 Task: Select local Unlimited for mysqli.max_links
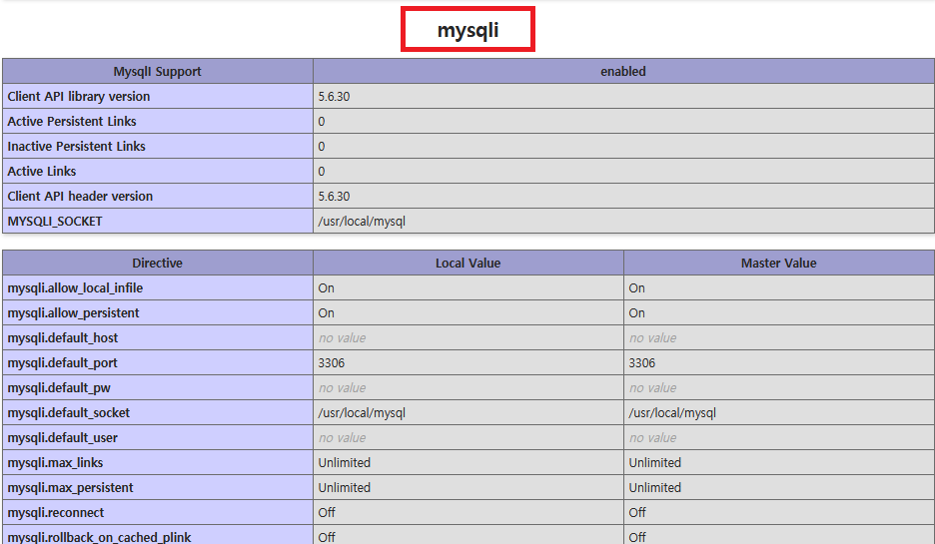pos(344,463)
